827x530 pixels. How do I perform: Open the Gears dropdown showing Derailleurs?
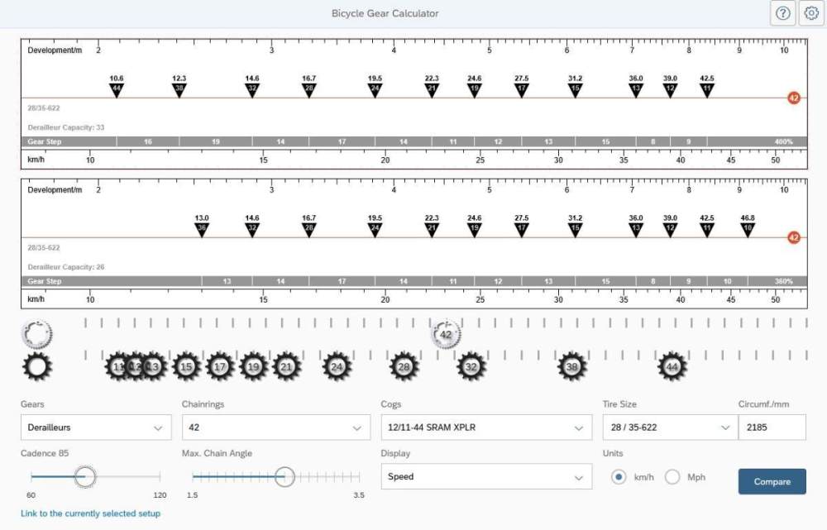(x=95, y=427)
